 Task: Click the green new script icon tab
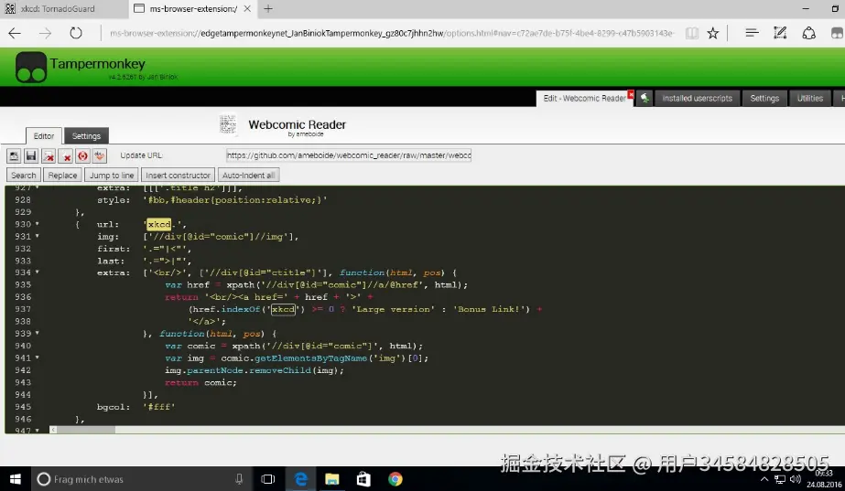[645, 98]
